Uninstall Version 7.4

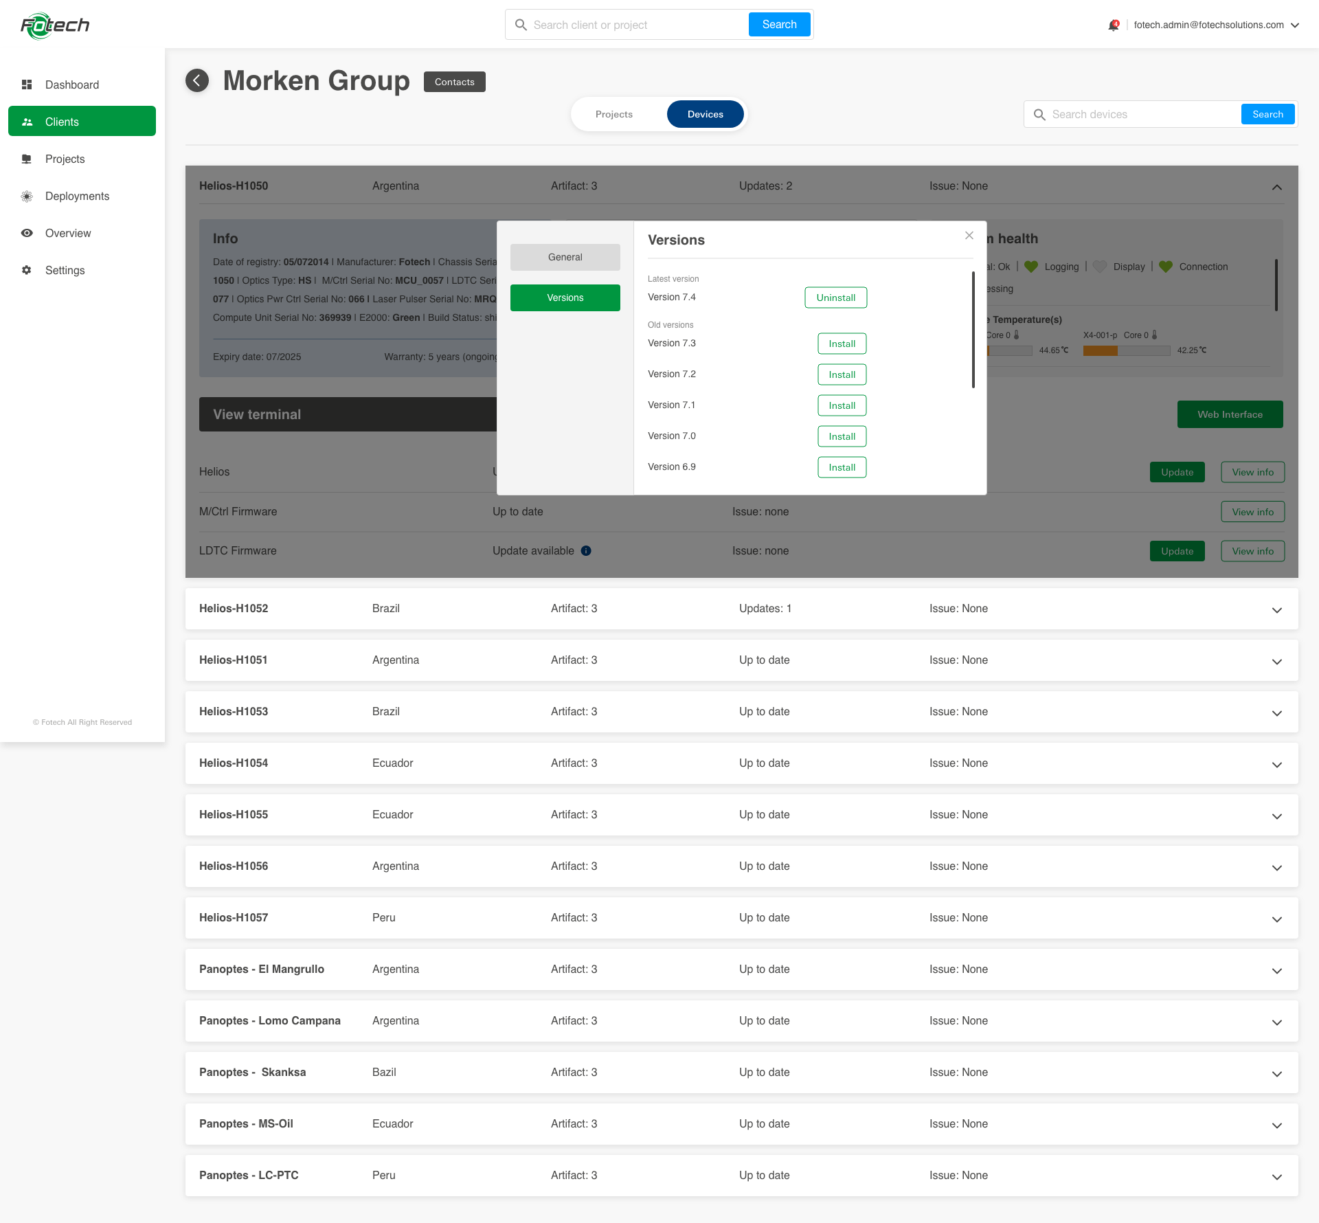[835, 298]
